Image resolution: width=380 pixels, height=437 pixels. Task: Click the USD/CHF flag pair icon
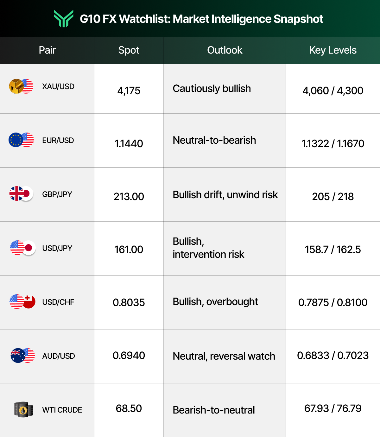(x=22, y=302)
